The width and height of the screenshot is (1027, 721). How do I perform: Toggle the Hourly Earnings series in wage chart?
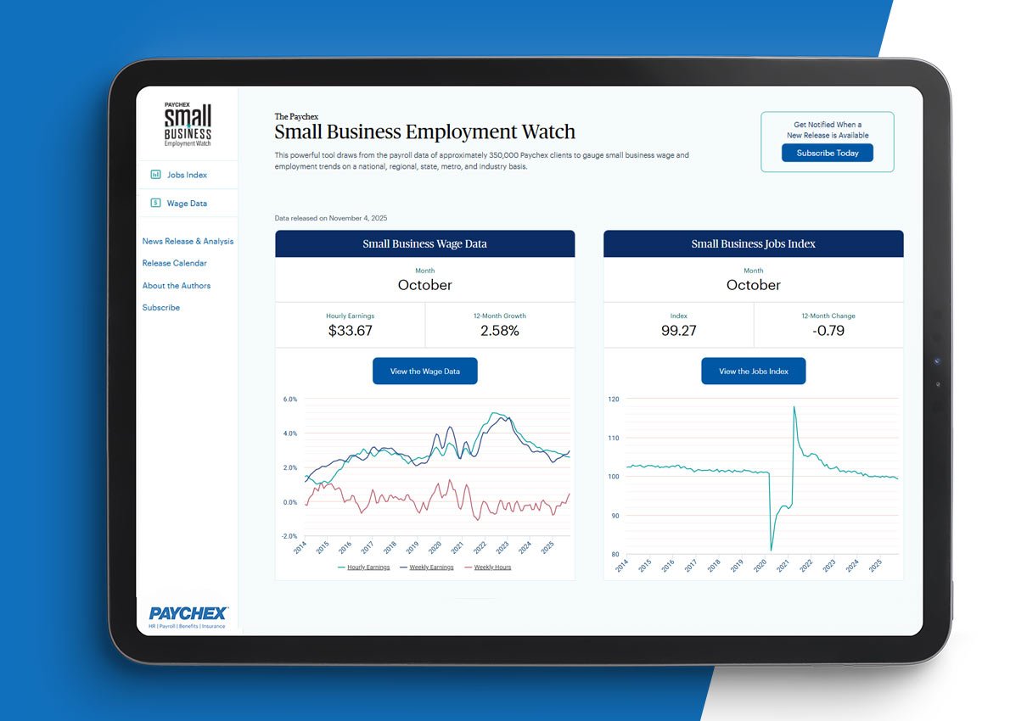(367, 567)
